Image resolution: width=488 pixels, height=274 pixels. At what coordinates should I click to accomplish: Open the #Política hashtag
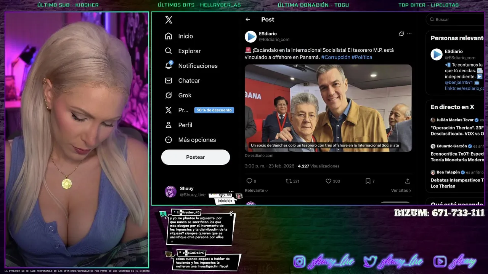point(362,57)
